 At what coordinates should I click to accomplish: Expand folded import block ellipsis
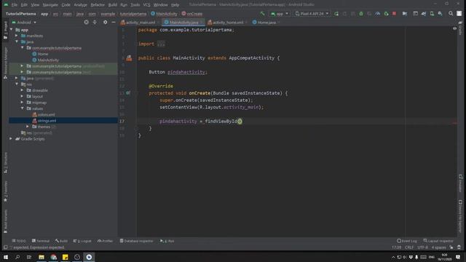pyautogui.click(x=161, y=44)
